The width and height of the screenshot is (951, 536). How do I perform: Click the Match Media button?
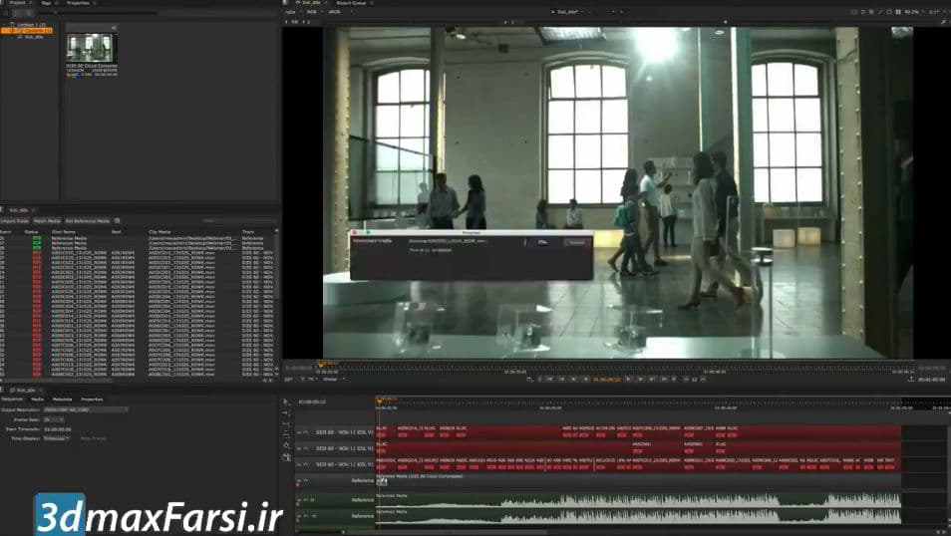coord(47,220)
